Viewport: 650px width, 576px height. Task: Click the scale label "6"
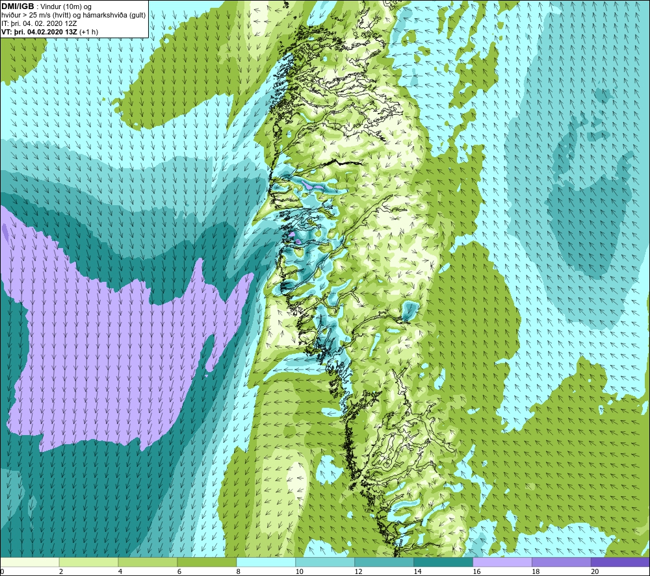tap(179, 571)
